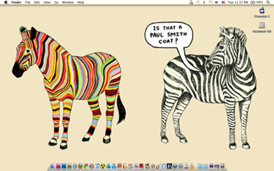Viewport: 274px width, 171px height.
Task: Open the Time Machine menu bar icon
Action: 198,2
